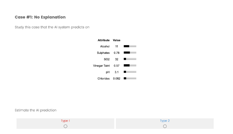Click the SO2 value bar
This screenshot has height=134, width=233.
coord(130,59)
